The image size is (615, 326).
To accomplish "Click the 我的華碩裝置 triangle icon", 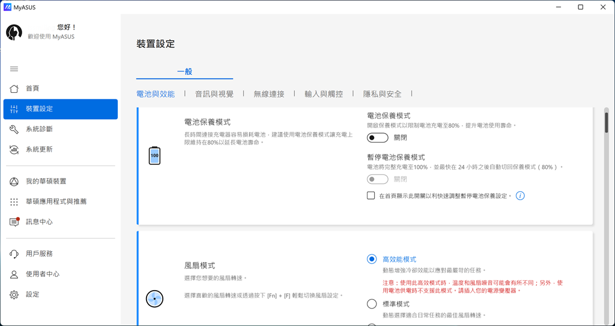I will 14,182.
